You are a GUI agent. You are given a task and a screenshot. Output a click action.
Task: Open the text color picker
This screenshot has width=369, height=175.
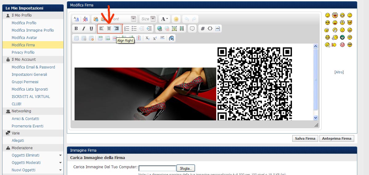164,19
